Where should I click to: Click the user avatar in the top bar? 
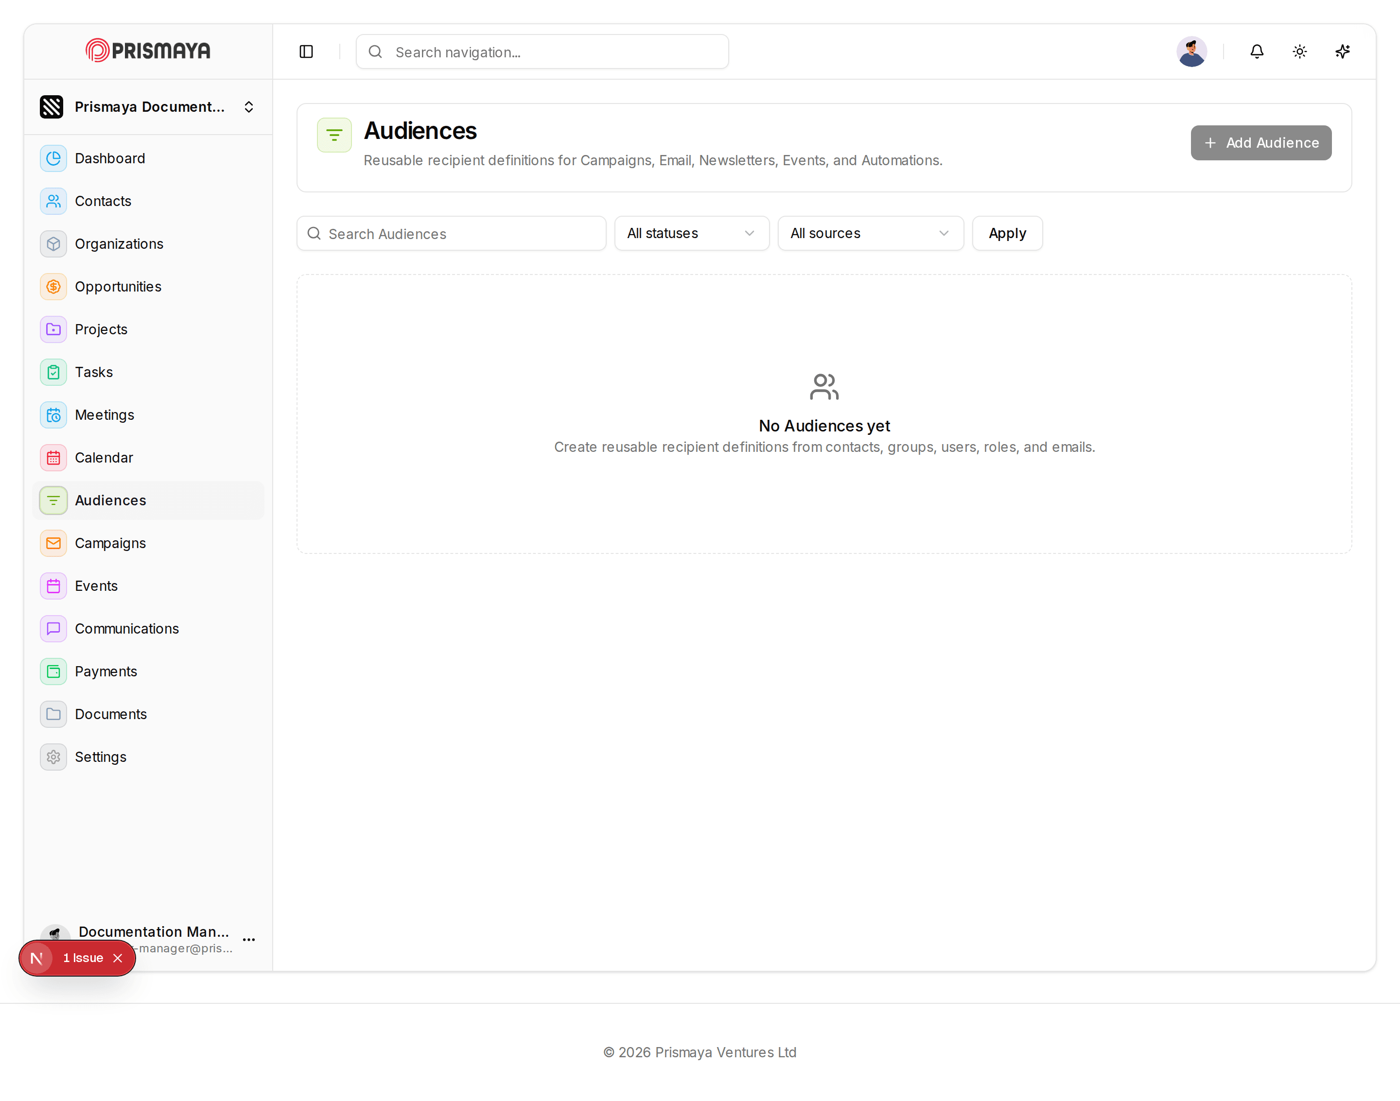tap(1192, 52)
